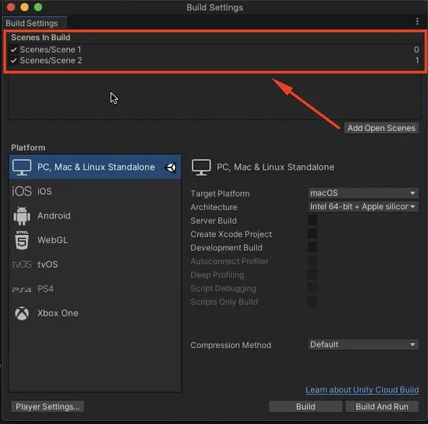
Task: Enable Create Xcode Project checkbox
Action: coord(313,234)
